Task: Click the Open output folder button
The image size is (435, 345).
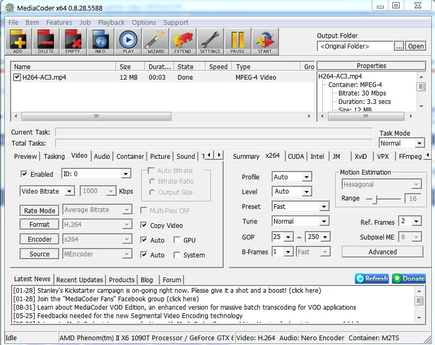Action: [x=415, y=46]
